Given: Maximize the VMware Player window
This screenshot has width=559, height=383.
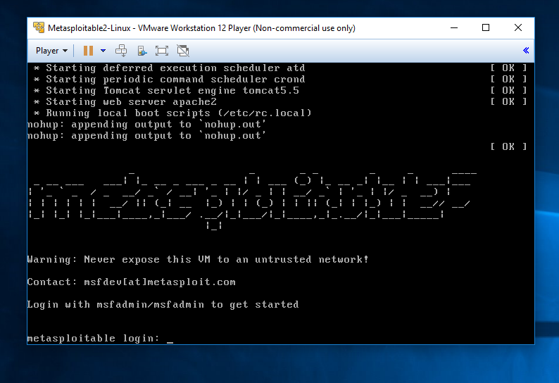Looking at the screenshot, I should coord(486,28).
